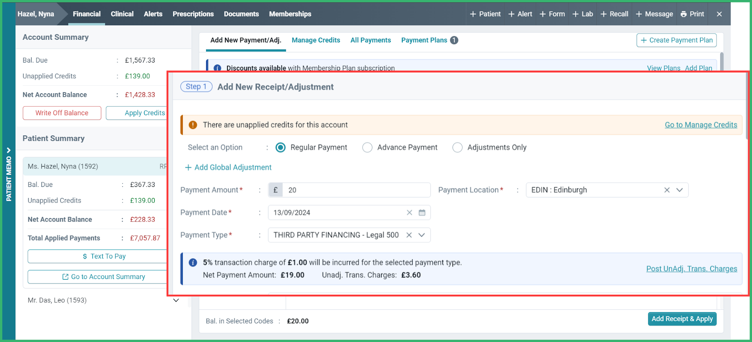Viewport: 752px width, 342px height.
Task: Open the Documents tab
Action: point(241,14)
